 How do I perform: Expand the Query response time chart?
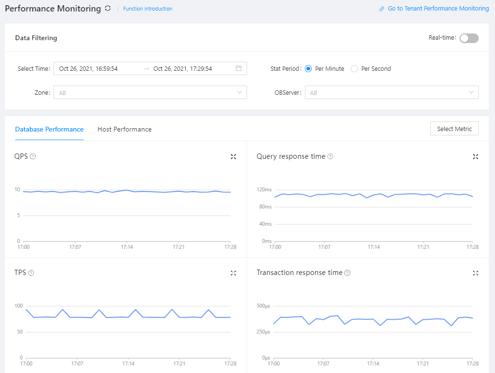[x=475, y=156]
